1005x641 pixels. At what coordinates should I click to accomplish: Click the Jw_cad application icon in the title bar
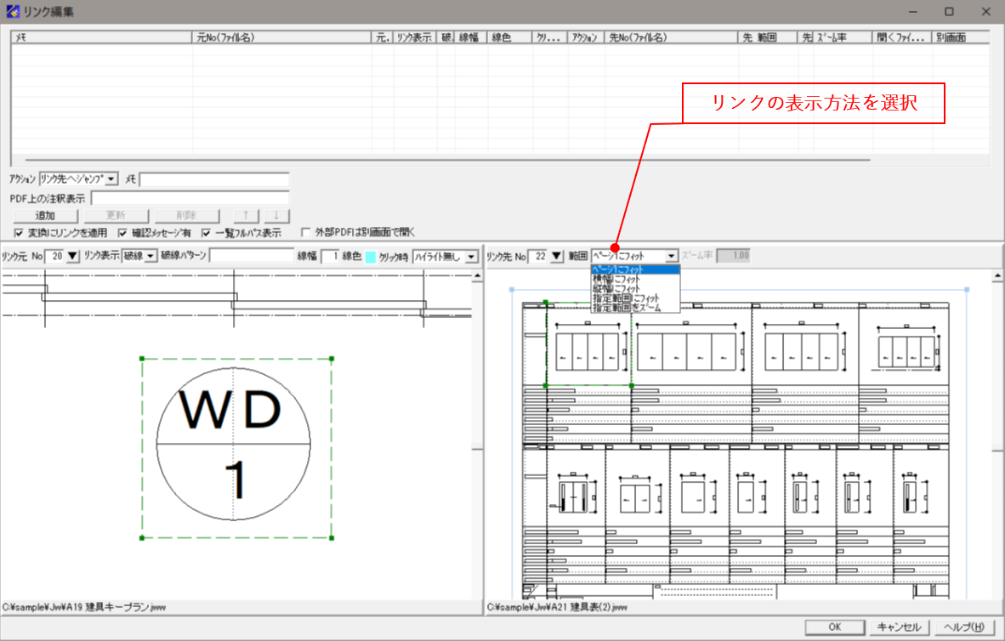pyautogui.click(x=14, y=11)
